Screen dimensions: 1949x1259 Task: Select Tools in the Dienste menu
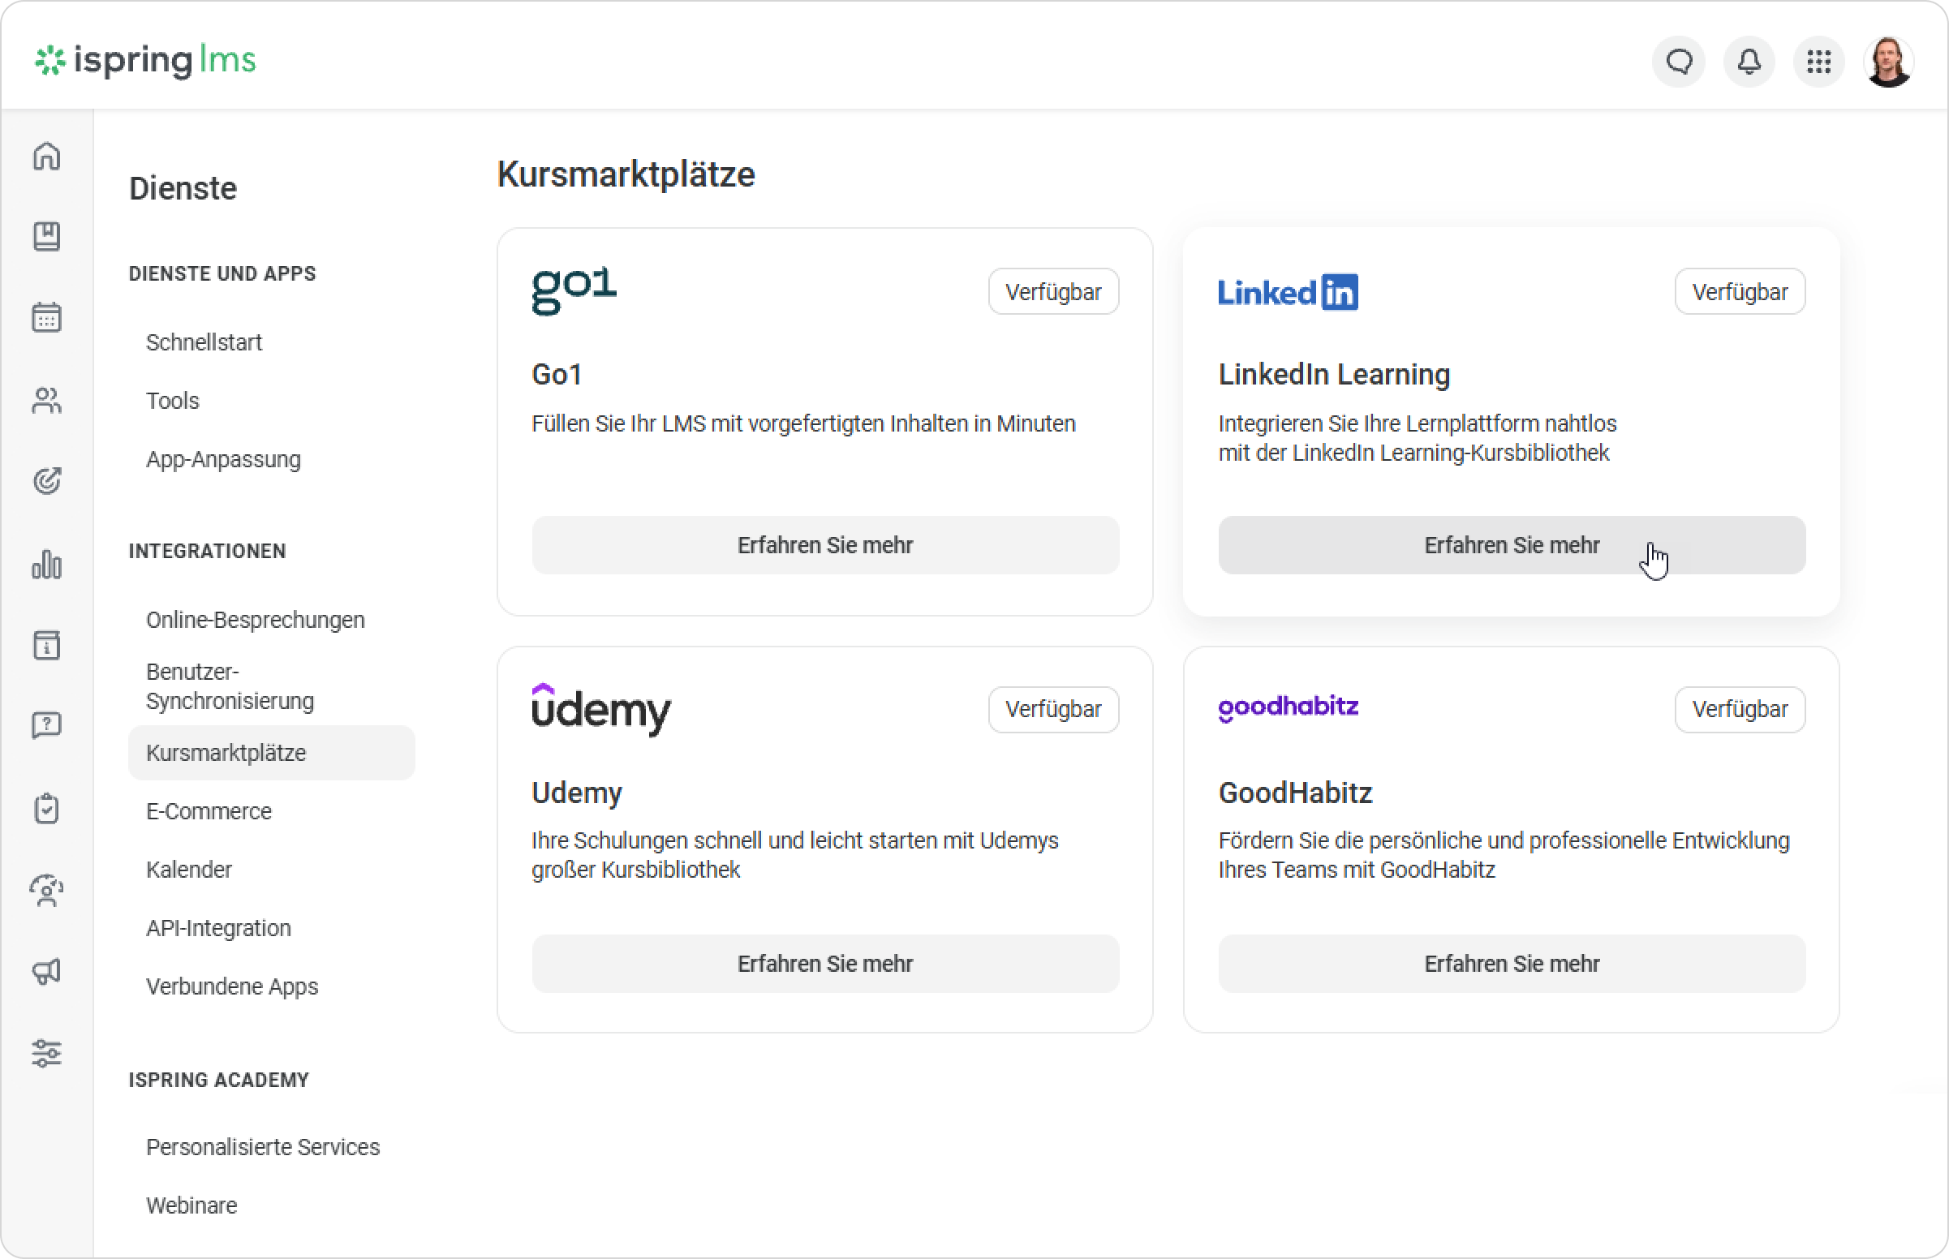173,401
